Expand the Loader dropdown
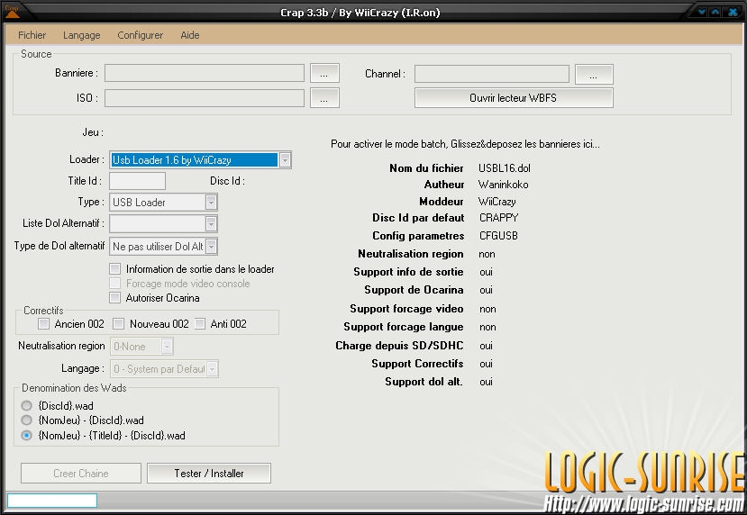747x515 pixels. 285,160
